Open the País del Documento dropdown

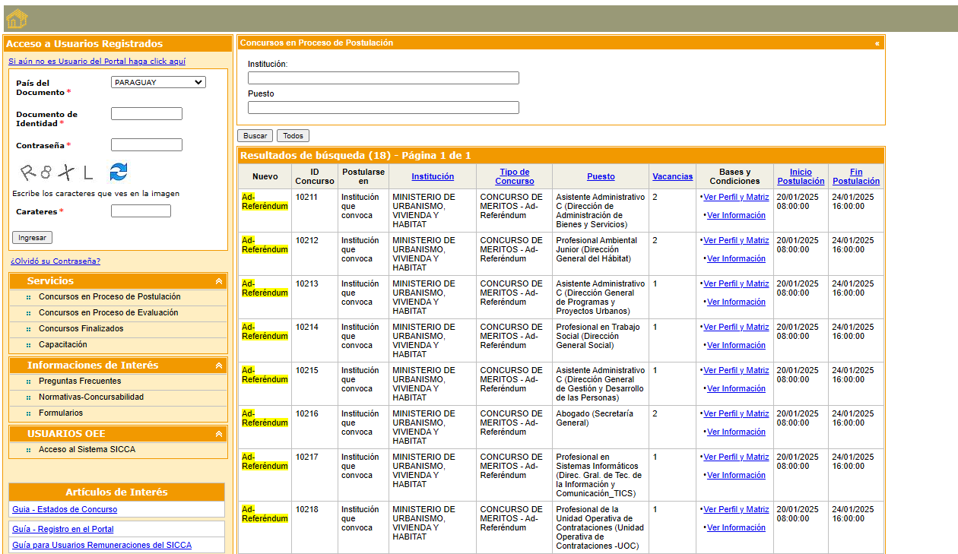pos(158,82)
